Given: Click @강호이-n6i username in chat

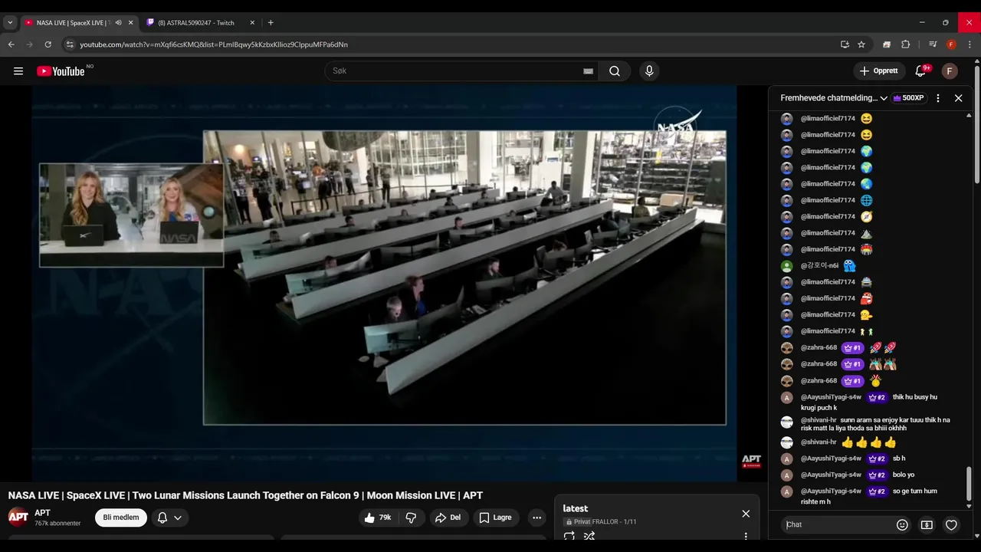Looking at the screenshot, I should tap(819, 266).
